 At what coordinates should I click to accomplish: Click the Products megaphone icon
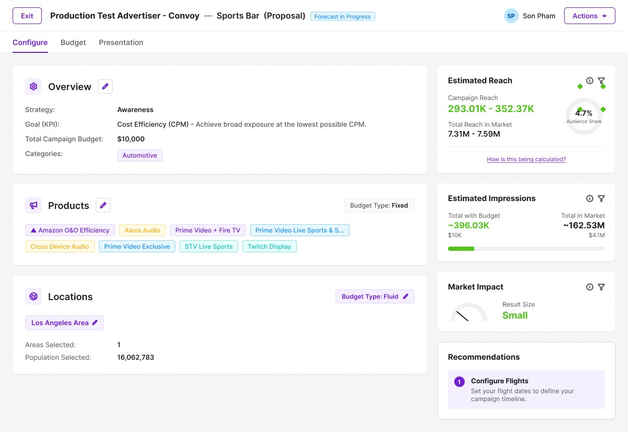click(33, 205)
